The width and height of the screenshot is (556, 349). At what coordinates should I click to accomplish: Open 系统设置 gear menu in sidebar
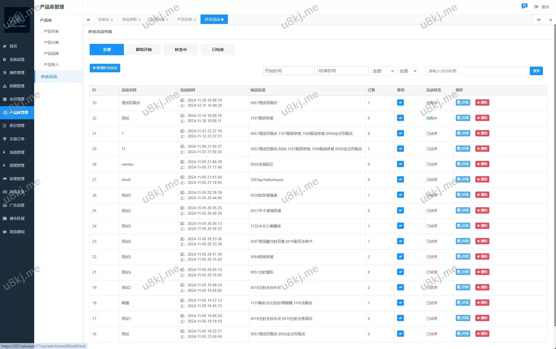tap(5, 59)
